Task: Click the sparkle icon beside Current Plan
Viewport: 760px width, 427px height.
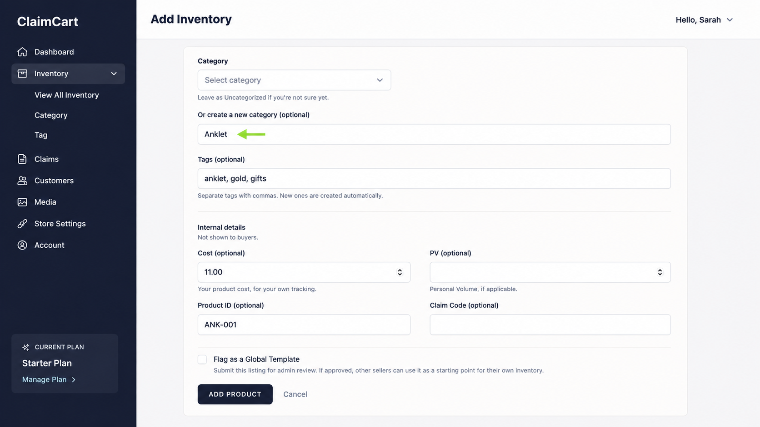Action: tap(26, 347)
